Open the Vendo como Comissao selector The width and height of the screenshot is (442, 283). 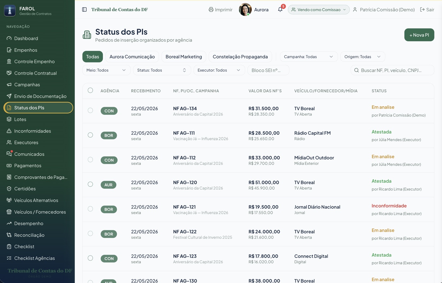pyautogui.click(x=319, y=9)
